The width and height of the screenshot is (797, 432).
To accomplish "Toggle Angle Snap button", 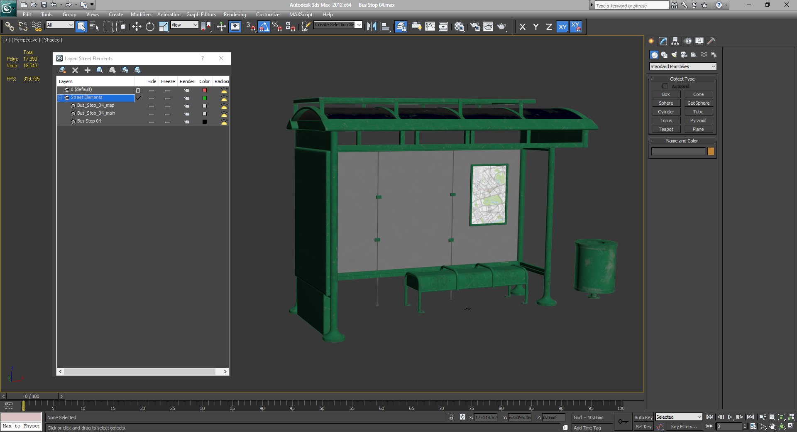I will (264, 27).
